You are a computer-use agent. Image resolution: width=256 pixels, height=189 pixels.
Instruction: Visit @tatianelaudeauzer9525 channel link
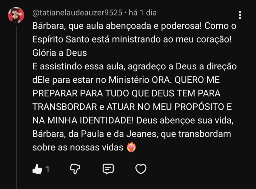point(77,13)
